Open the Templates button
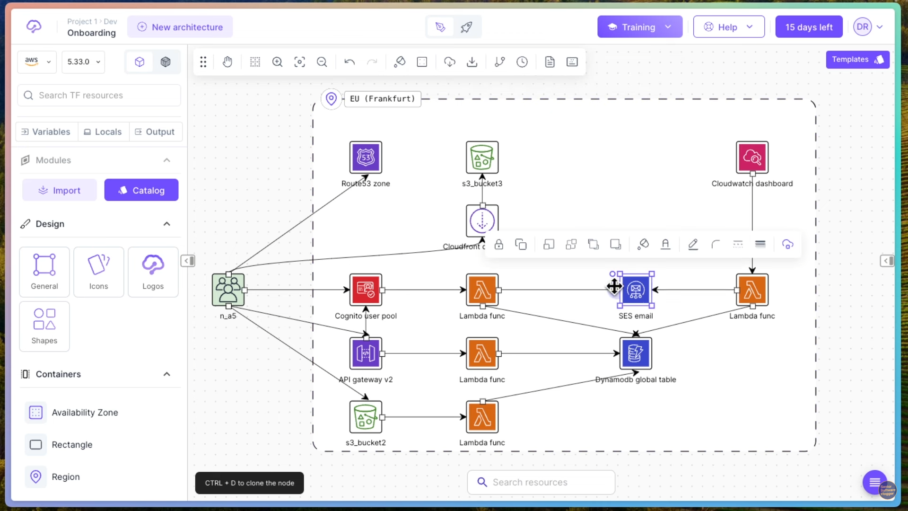The width and height of the screenshot is (908, 511). coord(857,60)
